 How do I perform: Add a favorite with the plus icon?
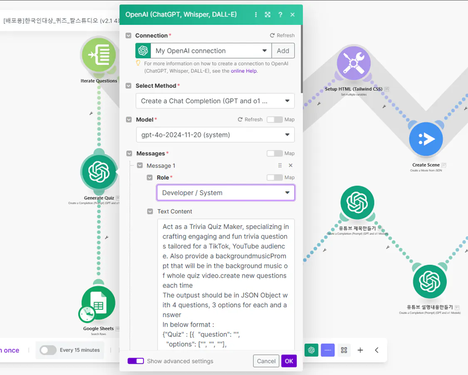coord(360,350)
